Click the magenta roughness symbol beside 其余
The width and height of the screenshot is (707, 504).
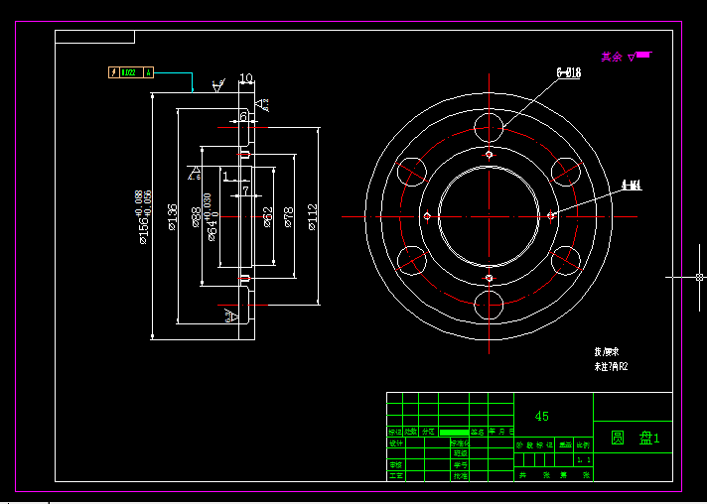pos(639,56)
